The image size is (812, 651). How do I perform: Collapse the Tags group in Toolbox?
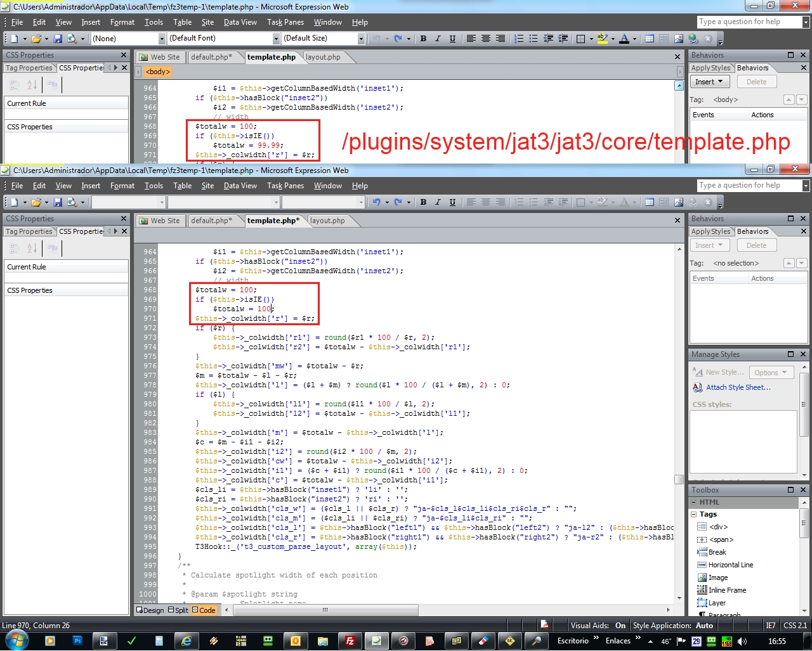(695, 514)
